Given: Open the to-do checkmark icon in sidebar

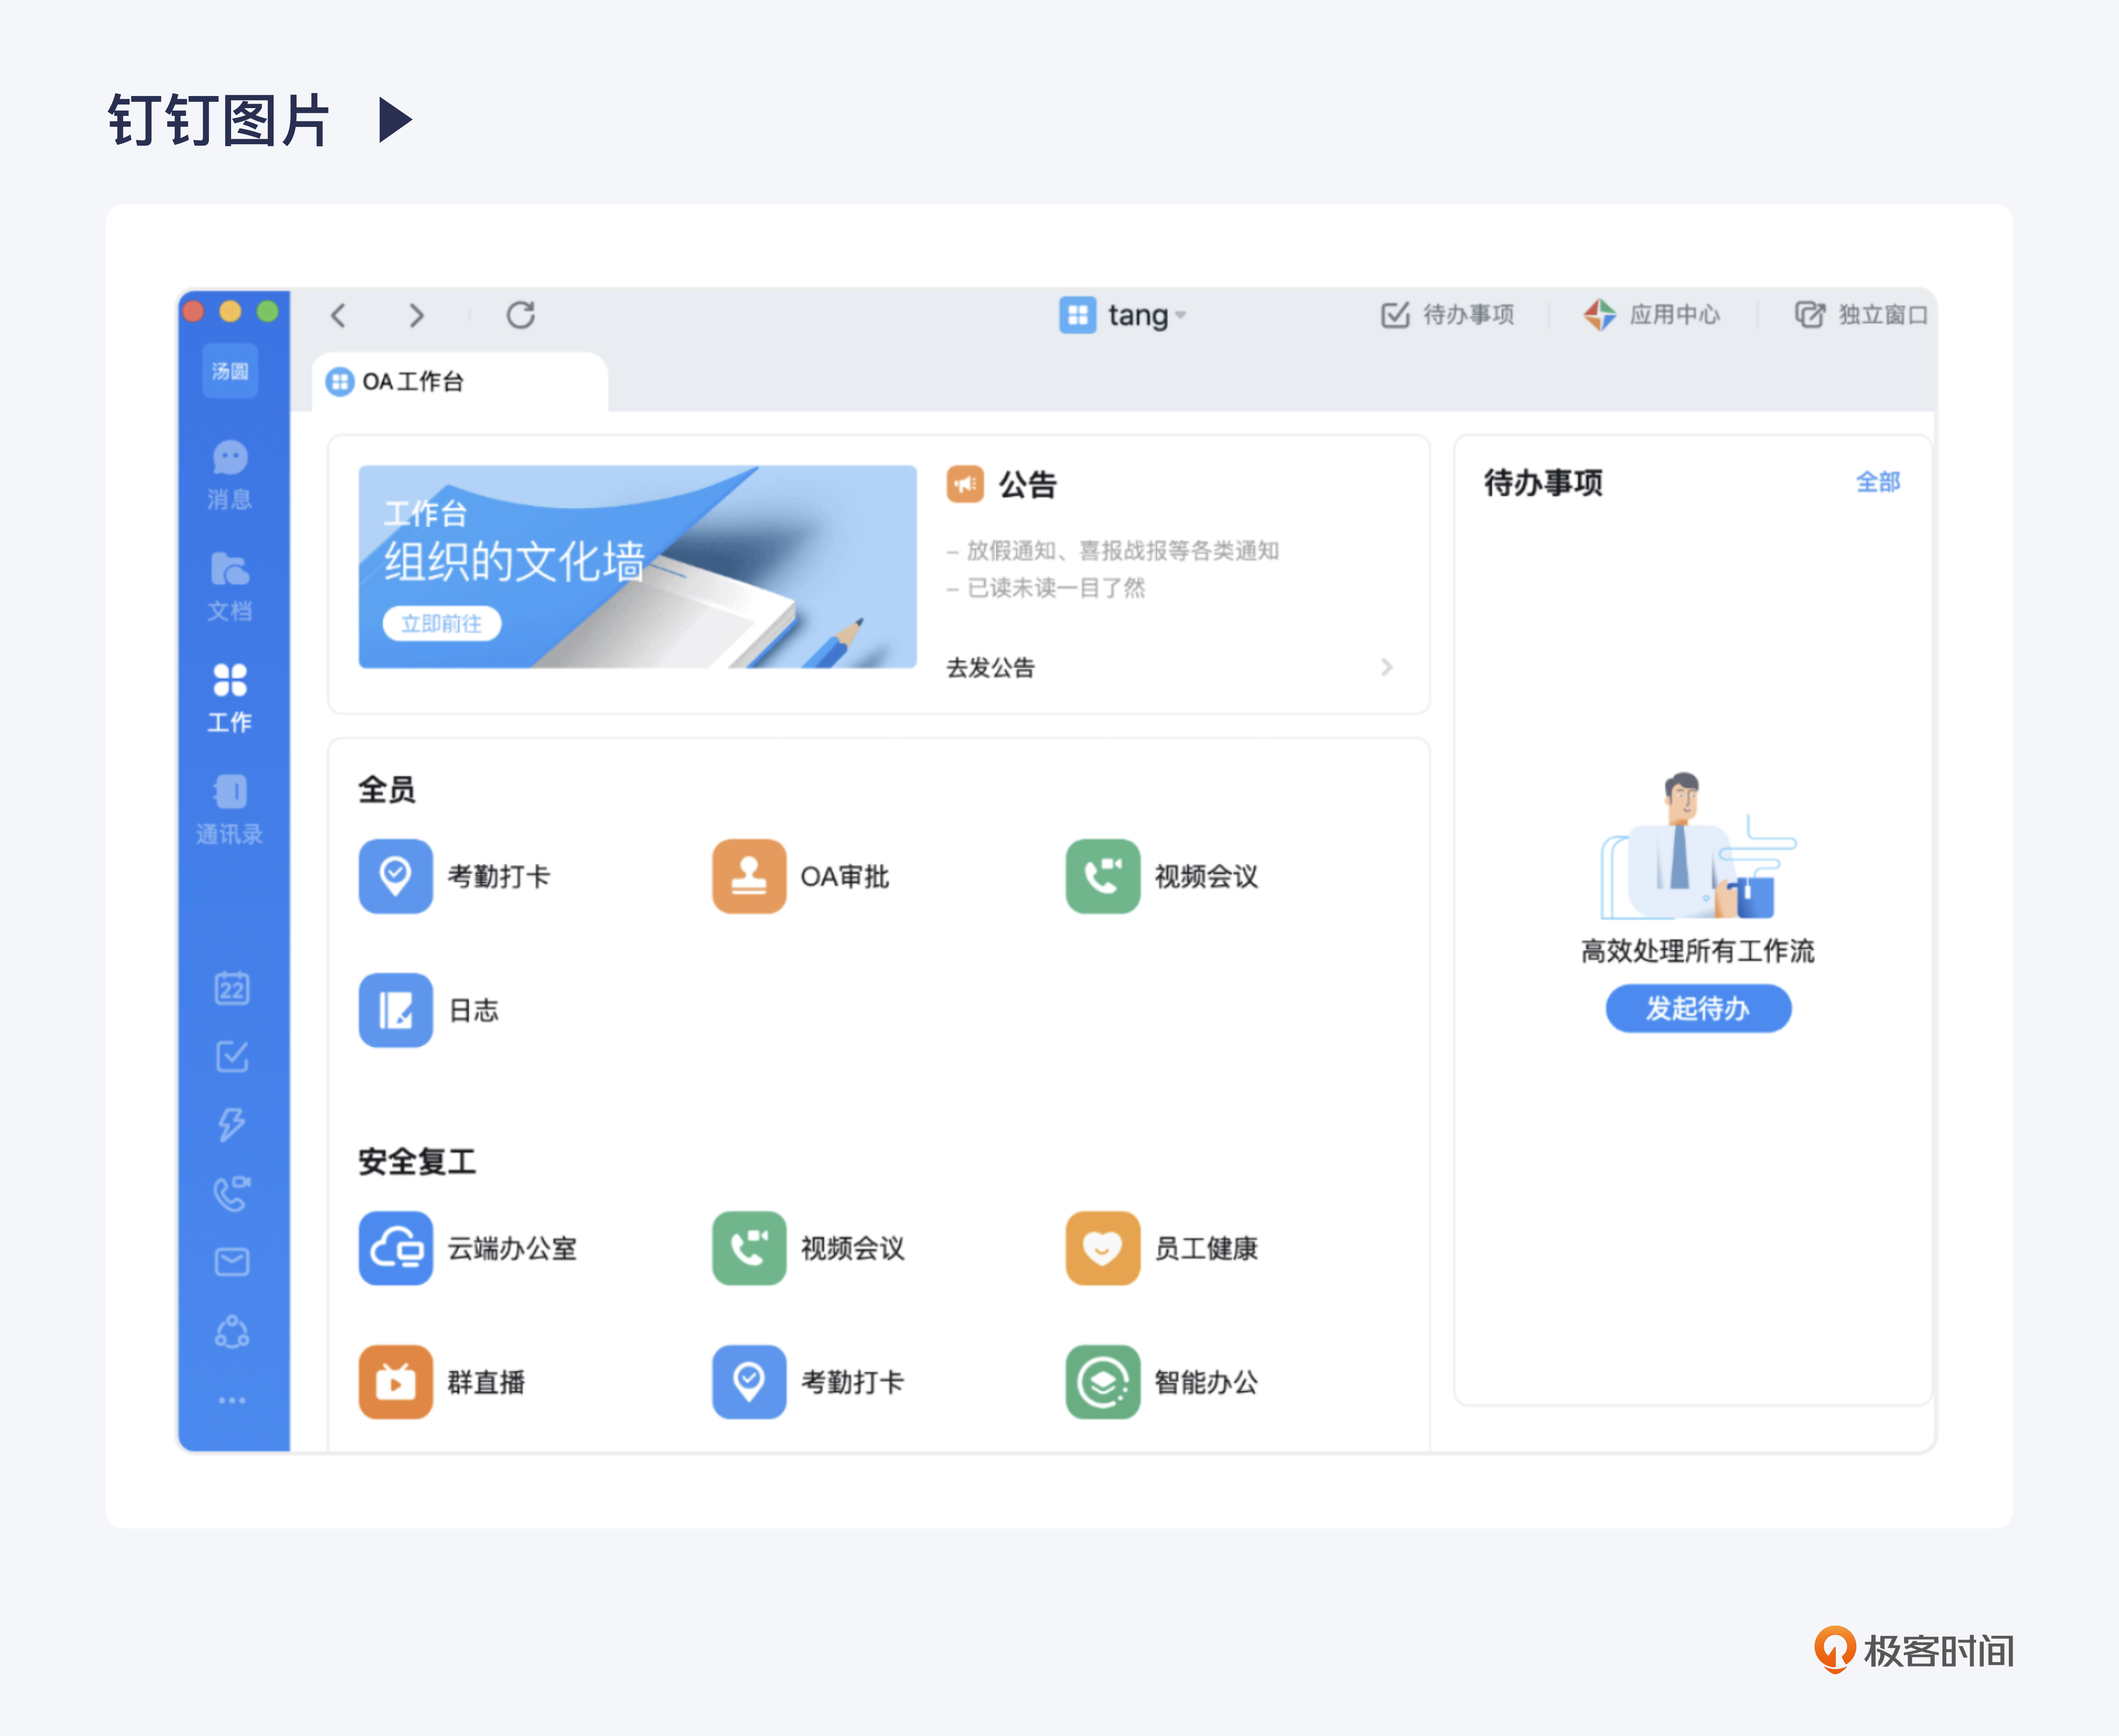Looking at the screenshot, I should tap(232, 1056).
